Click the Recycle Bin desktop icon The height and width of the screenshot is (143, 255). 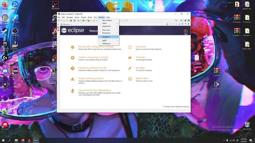[x=247, y=126]
